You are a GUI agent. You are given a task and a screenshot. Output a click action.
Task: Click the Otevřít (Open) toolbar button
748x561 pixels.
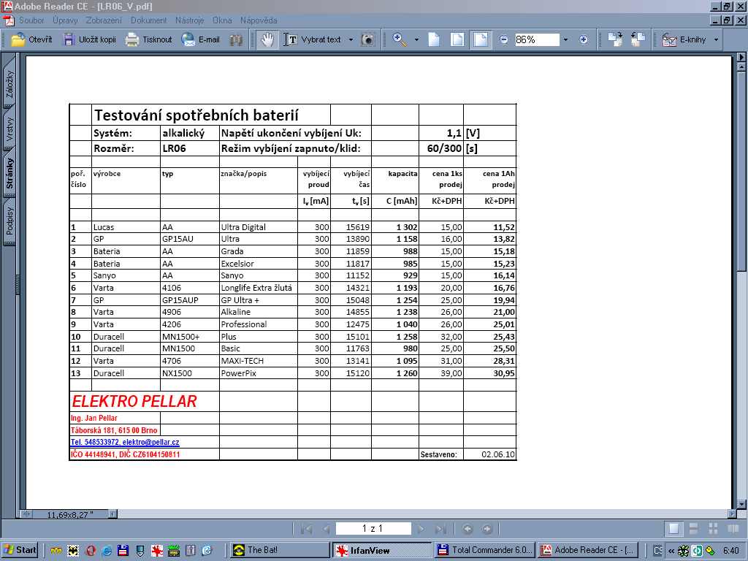(x=31, y=39)
